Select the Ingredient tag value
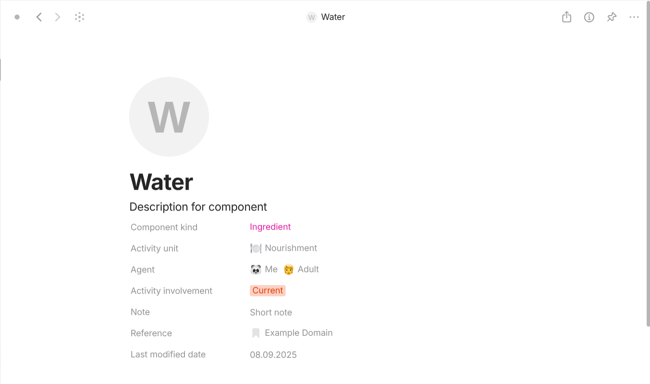The image size is (650, 384). click(x=270, y=227)
